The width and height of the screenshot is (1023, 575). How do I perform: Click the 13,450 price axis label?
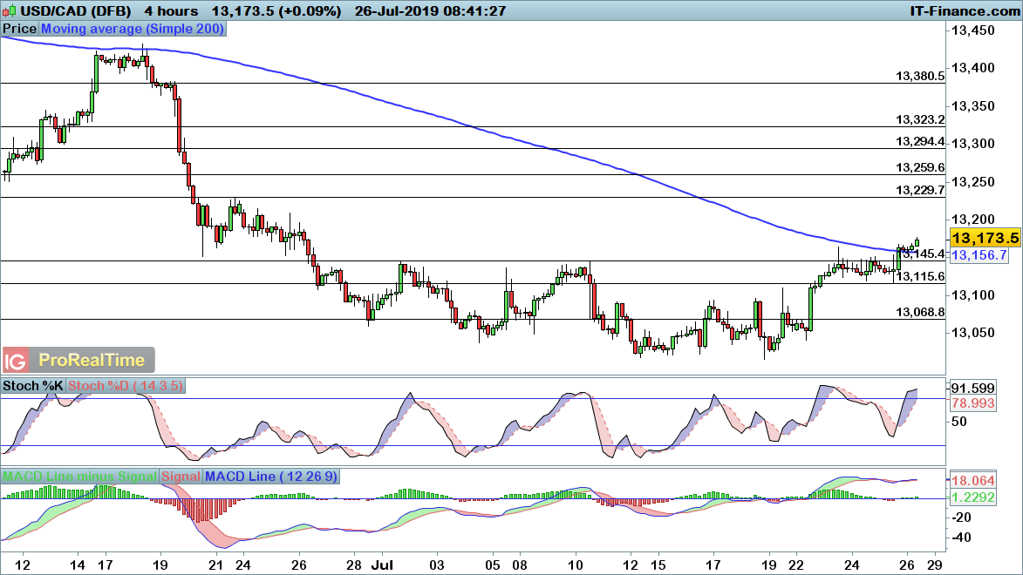972,30
